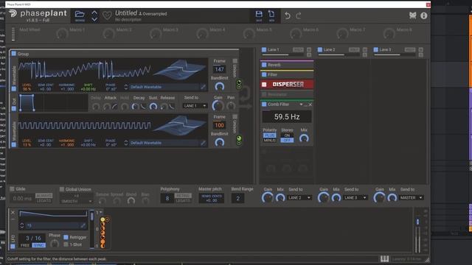Enable Unison on the second wavetable

point(235,116)
